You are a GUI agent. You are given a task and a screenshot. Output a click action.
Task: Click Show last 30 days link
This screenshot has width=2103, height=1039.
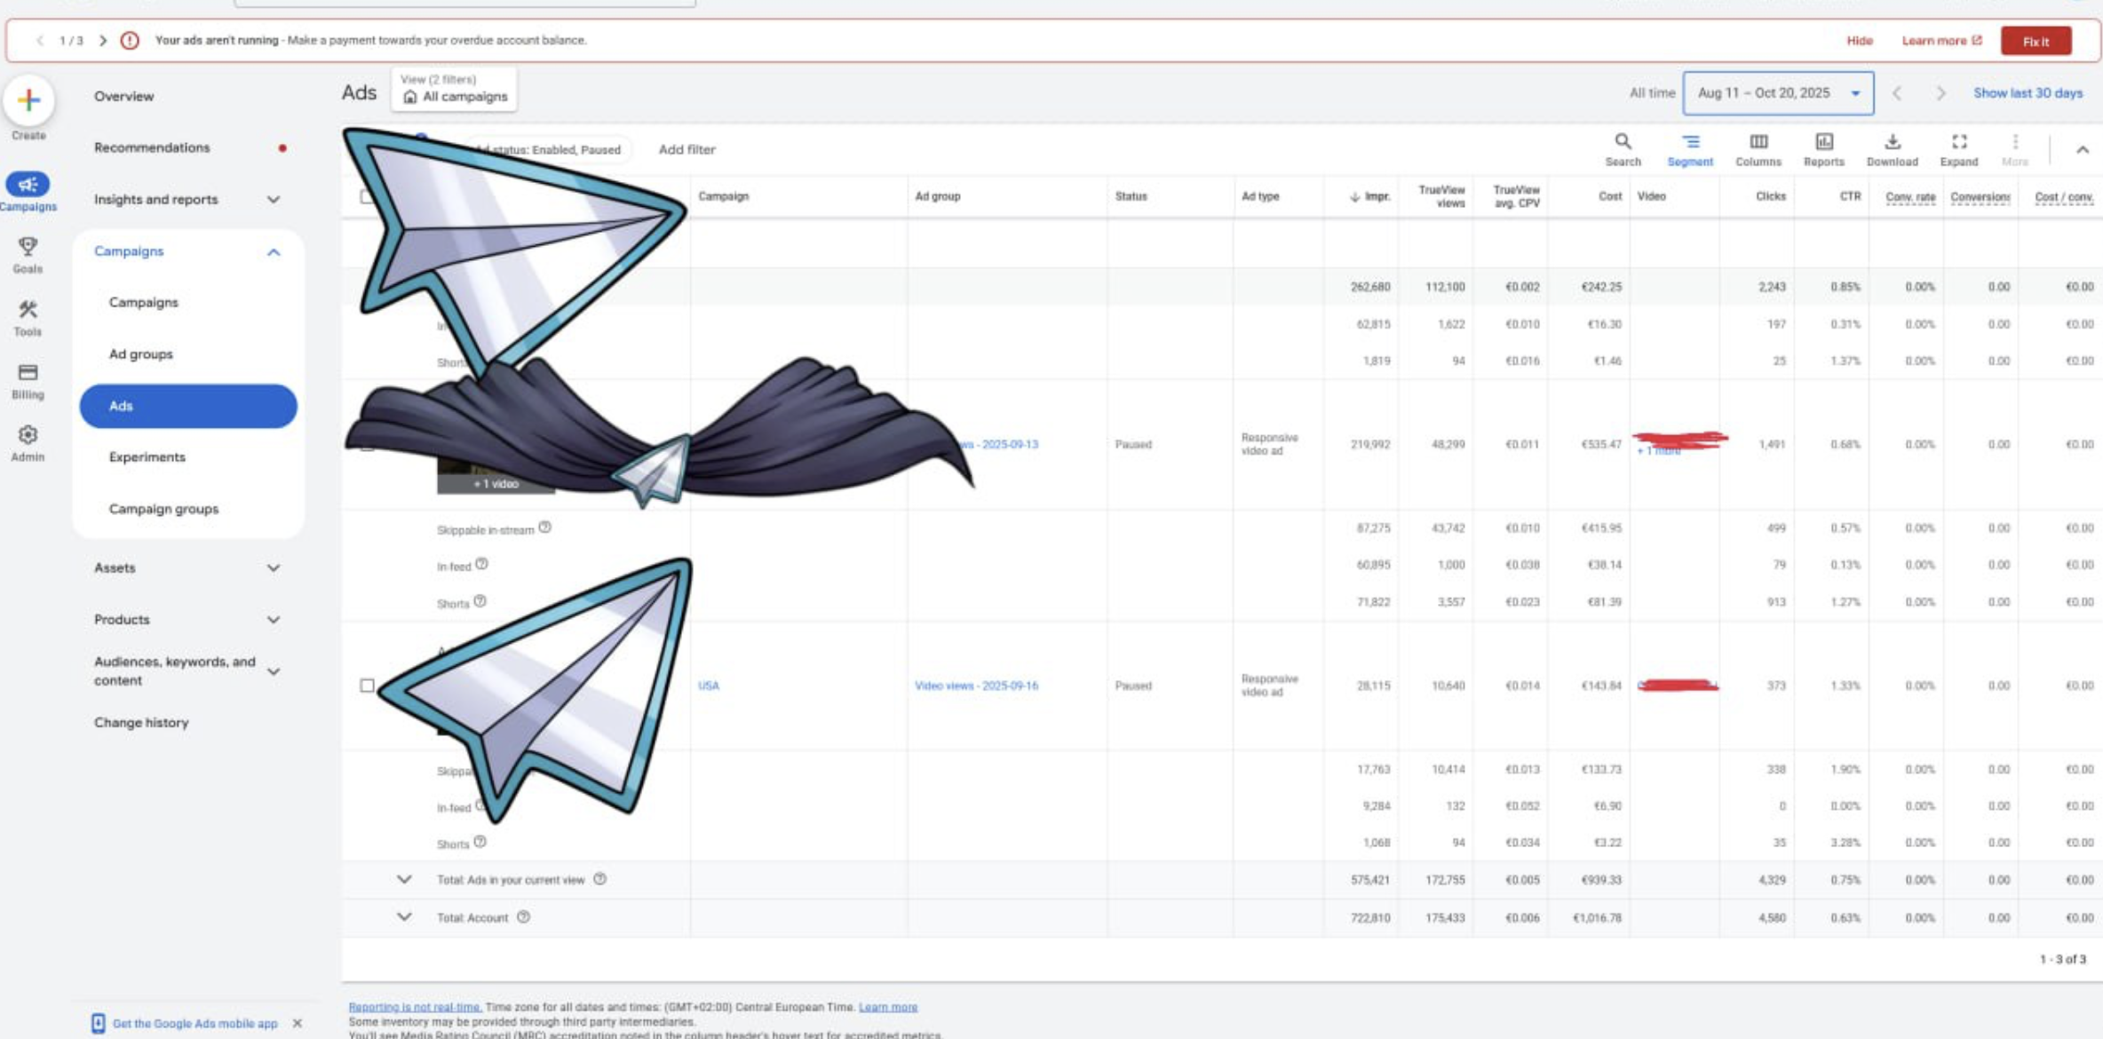2028,93
